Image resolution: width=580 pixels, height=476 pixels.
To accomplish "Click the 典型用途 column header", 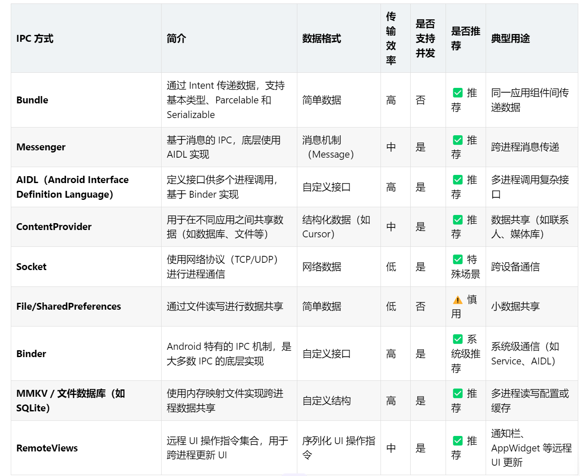I will [510, 38].
